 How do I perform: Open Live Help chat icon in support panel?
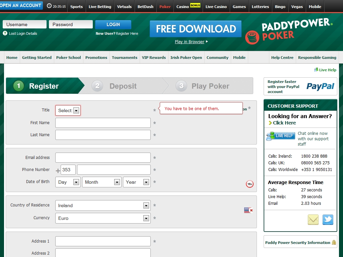click(281, 136)
